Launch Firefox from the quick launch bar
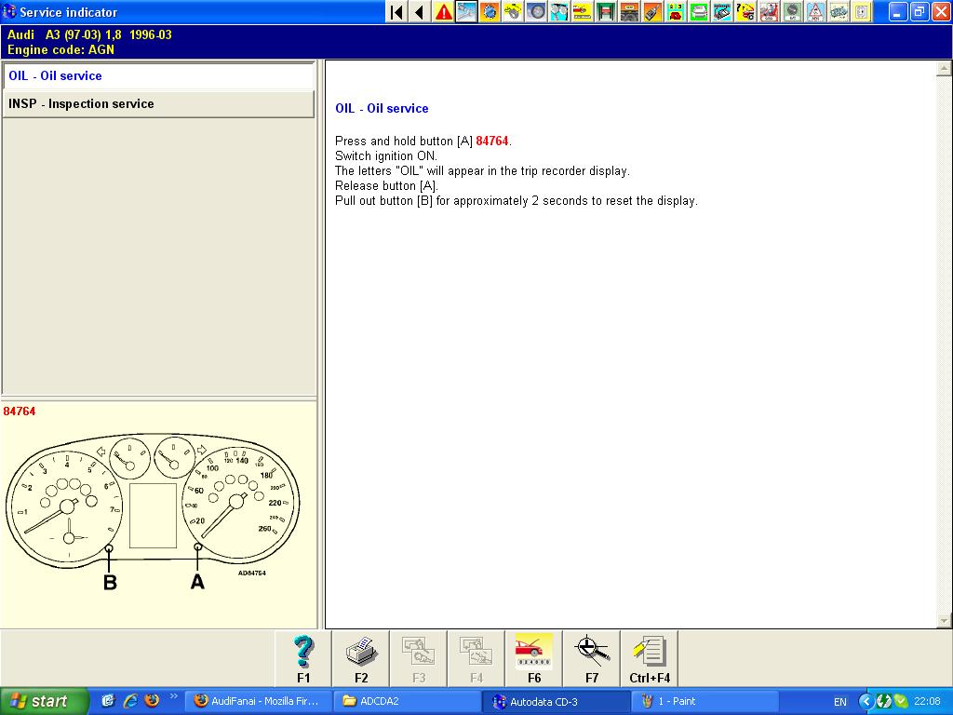The width and height of the screenshot is (953, 715). click(152, 701)
